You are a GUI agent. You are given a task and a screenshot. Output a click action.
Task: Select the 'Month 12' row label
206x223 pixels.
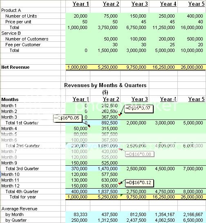(x=10, y=186)
